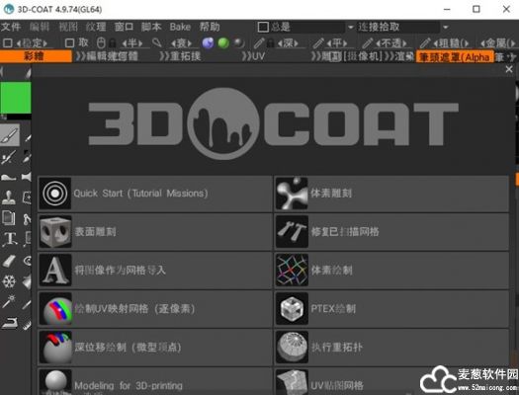The height and width of the screenshot is (395, 519).
Task: Open the Bake menu
Action: [x=180, y=27]
